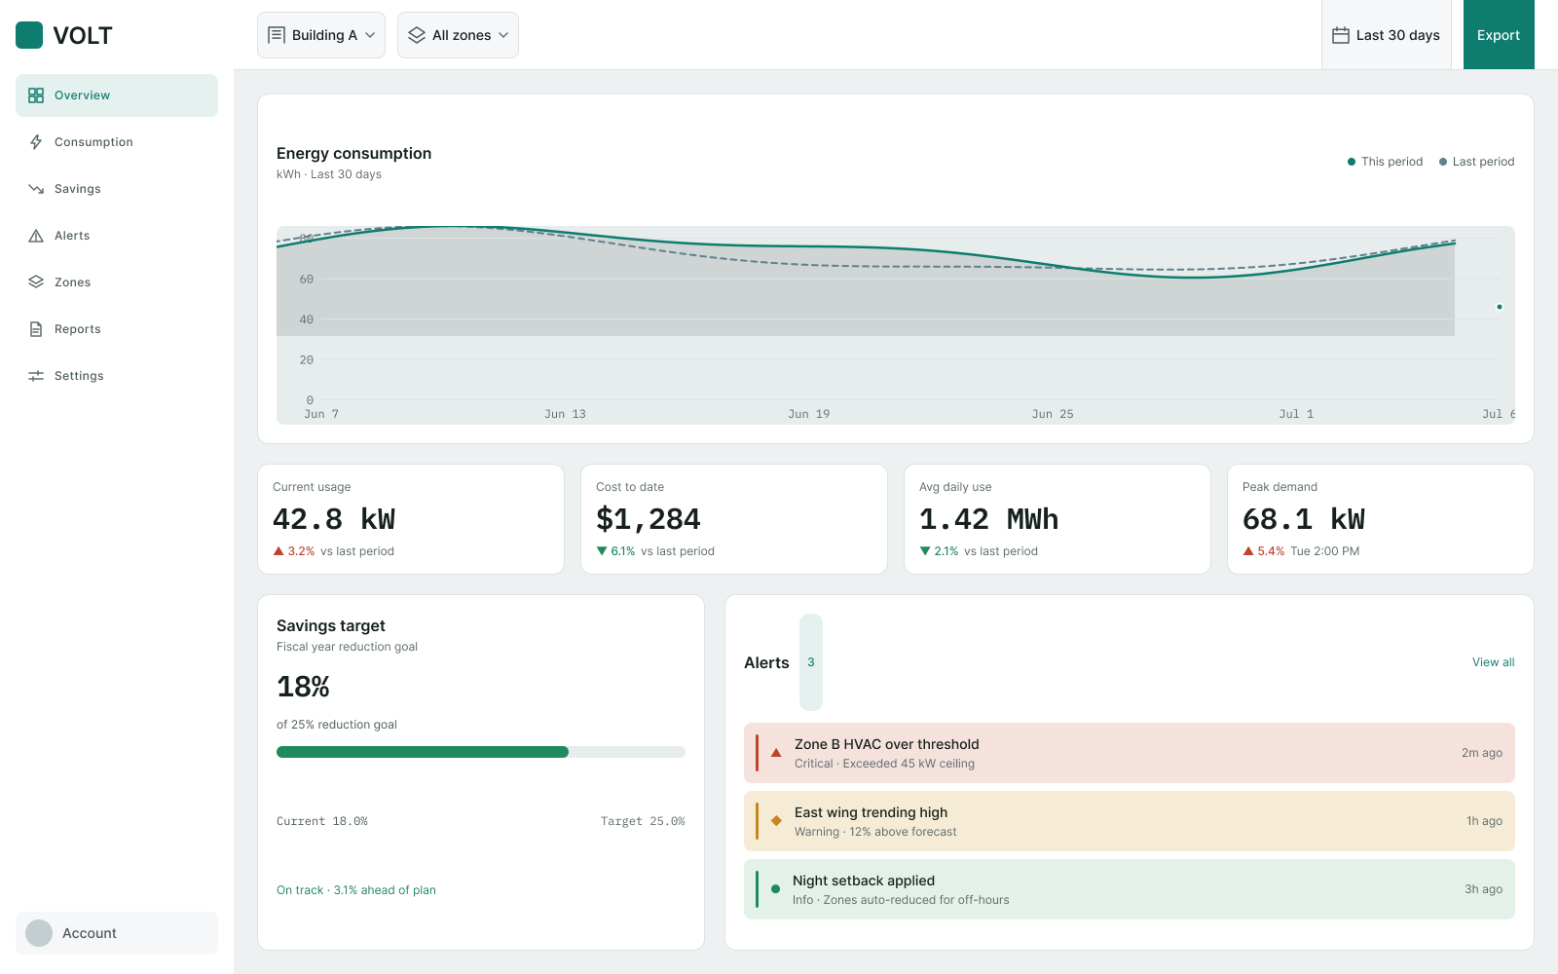Click the View all alerts link

pos(1494,662)
